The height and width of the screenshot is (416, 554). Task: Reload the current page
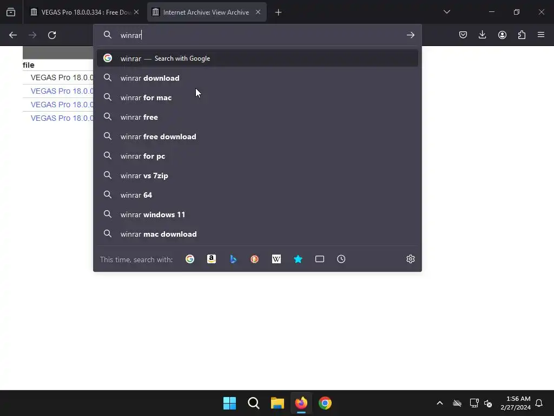click(x=52, y=35)
